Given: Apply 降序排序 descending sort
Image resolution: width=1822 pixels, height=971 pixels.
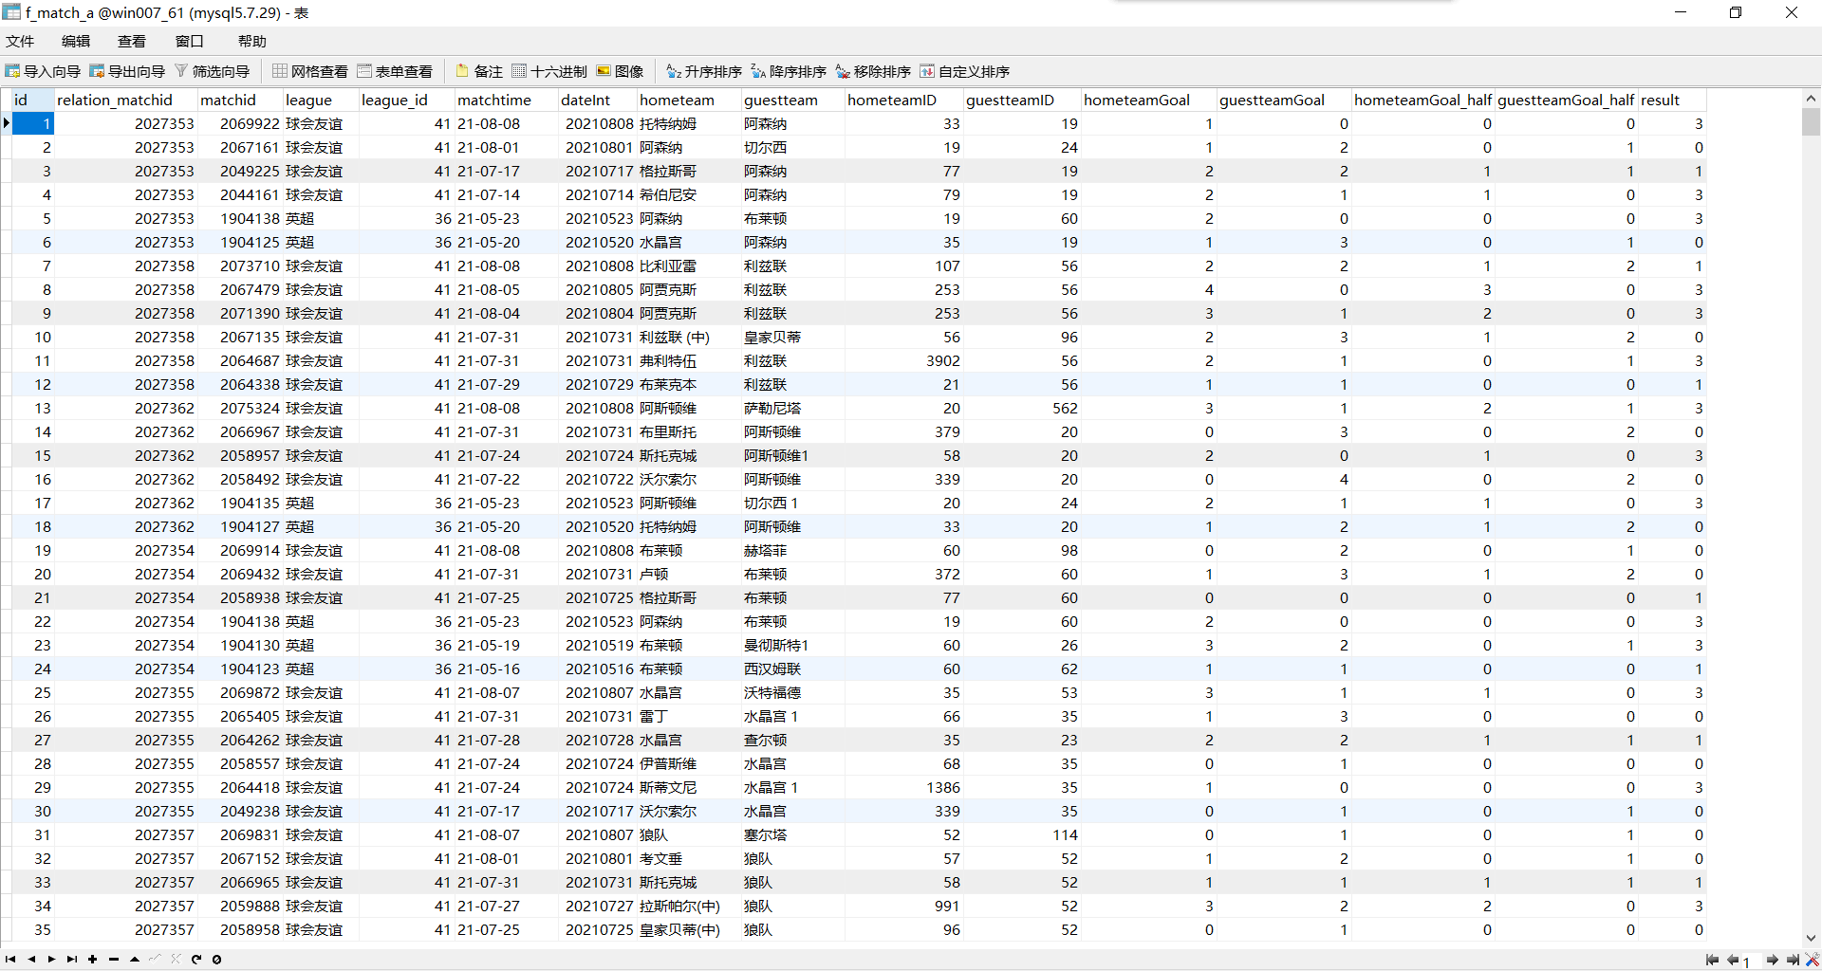Looking at the screenshot, I should click(x=789, y=71).
